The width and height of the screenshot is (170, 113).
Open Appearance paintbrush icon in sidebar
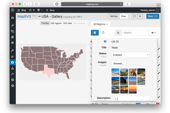click(13, 51)
